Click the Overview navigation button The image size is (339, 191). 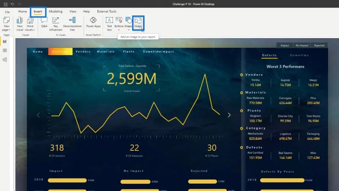(60, 51)
